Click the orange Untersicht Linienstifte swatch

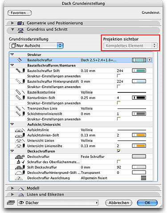(139, 146)
